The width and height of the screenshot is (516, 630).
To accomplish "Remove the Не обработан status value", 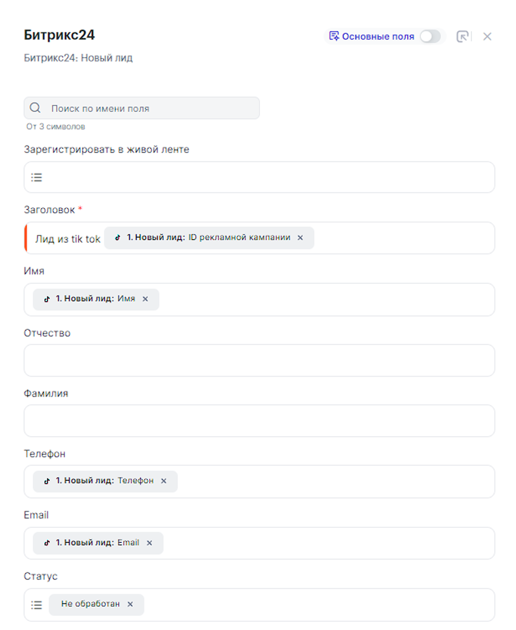I will click(x=130, y=604).
